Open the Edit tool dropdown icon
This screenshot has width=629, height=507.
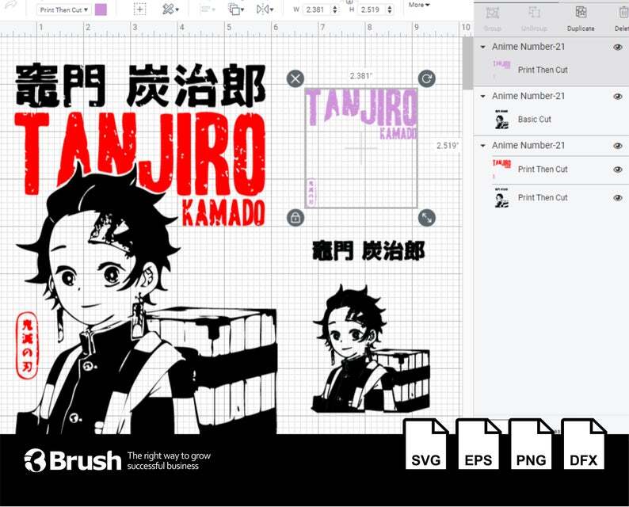coord(170,9)
